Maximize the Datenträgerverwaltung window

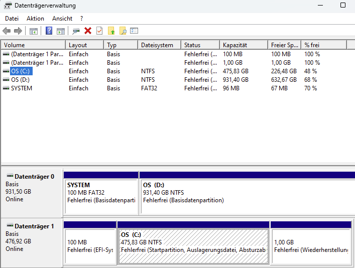click(x=343, y=5)
